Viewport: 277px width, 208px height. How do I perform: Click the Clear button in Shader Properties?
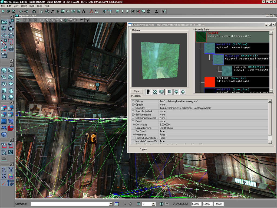(137, 92)
